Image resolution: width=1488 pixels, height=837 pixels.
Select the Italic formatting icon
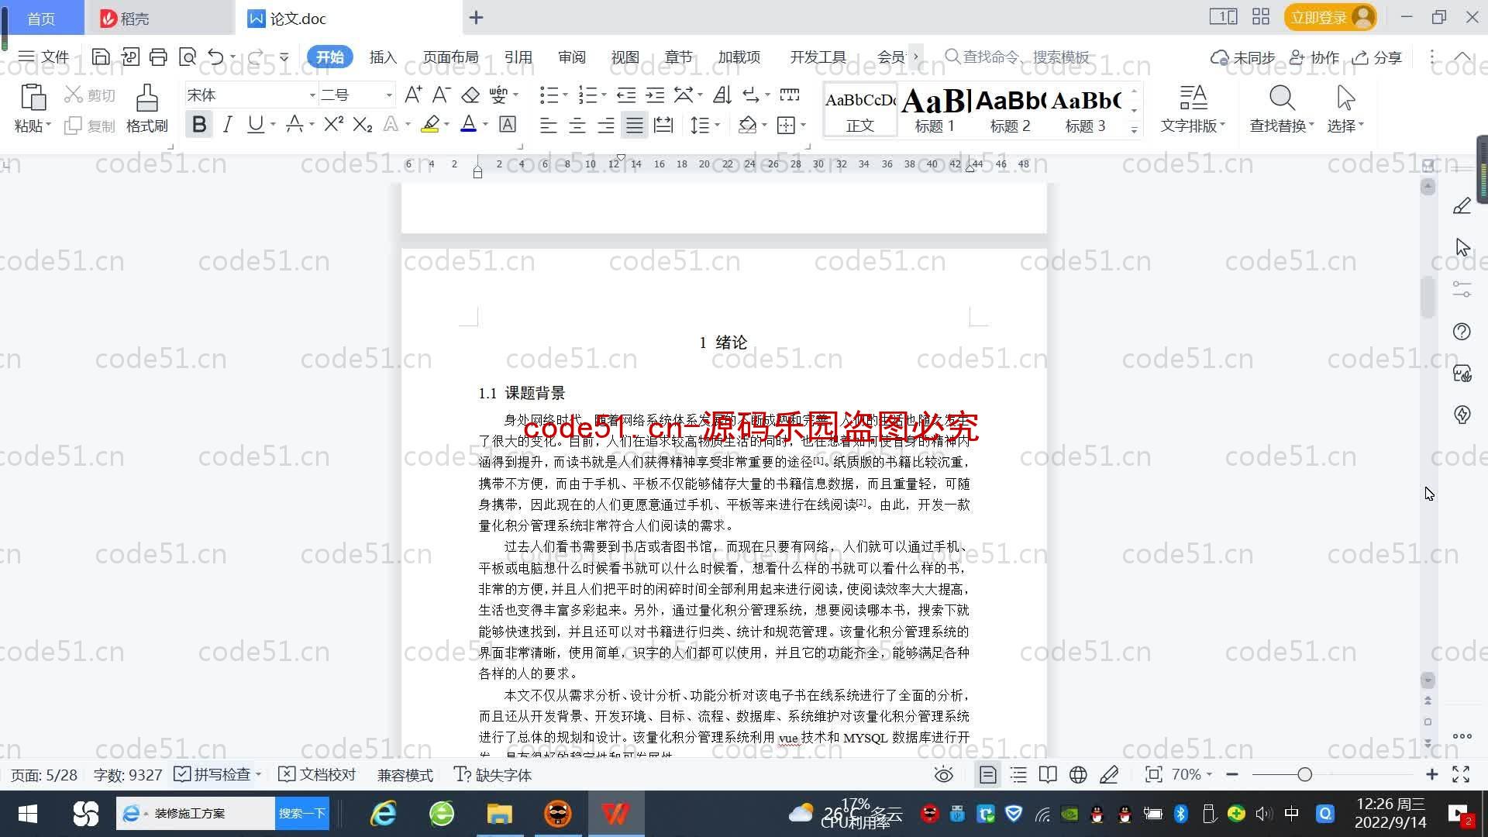click(227, 126)
